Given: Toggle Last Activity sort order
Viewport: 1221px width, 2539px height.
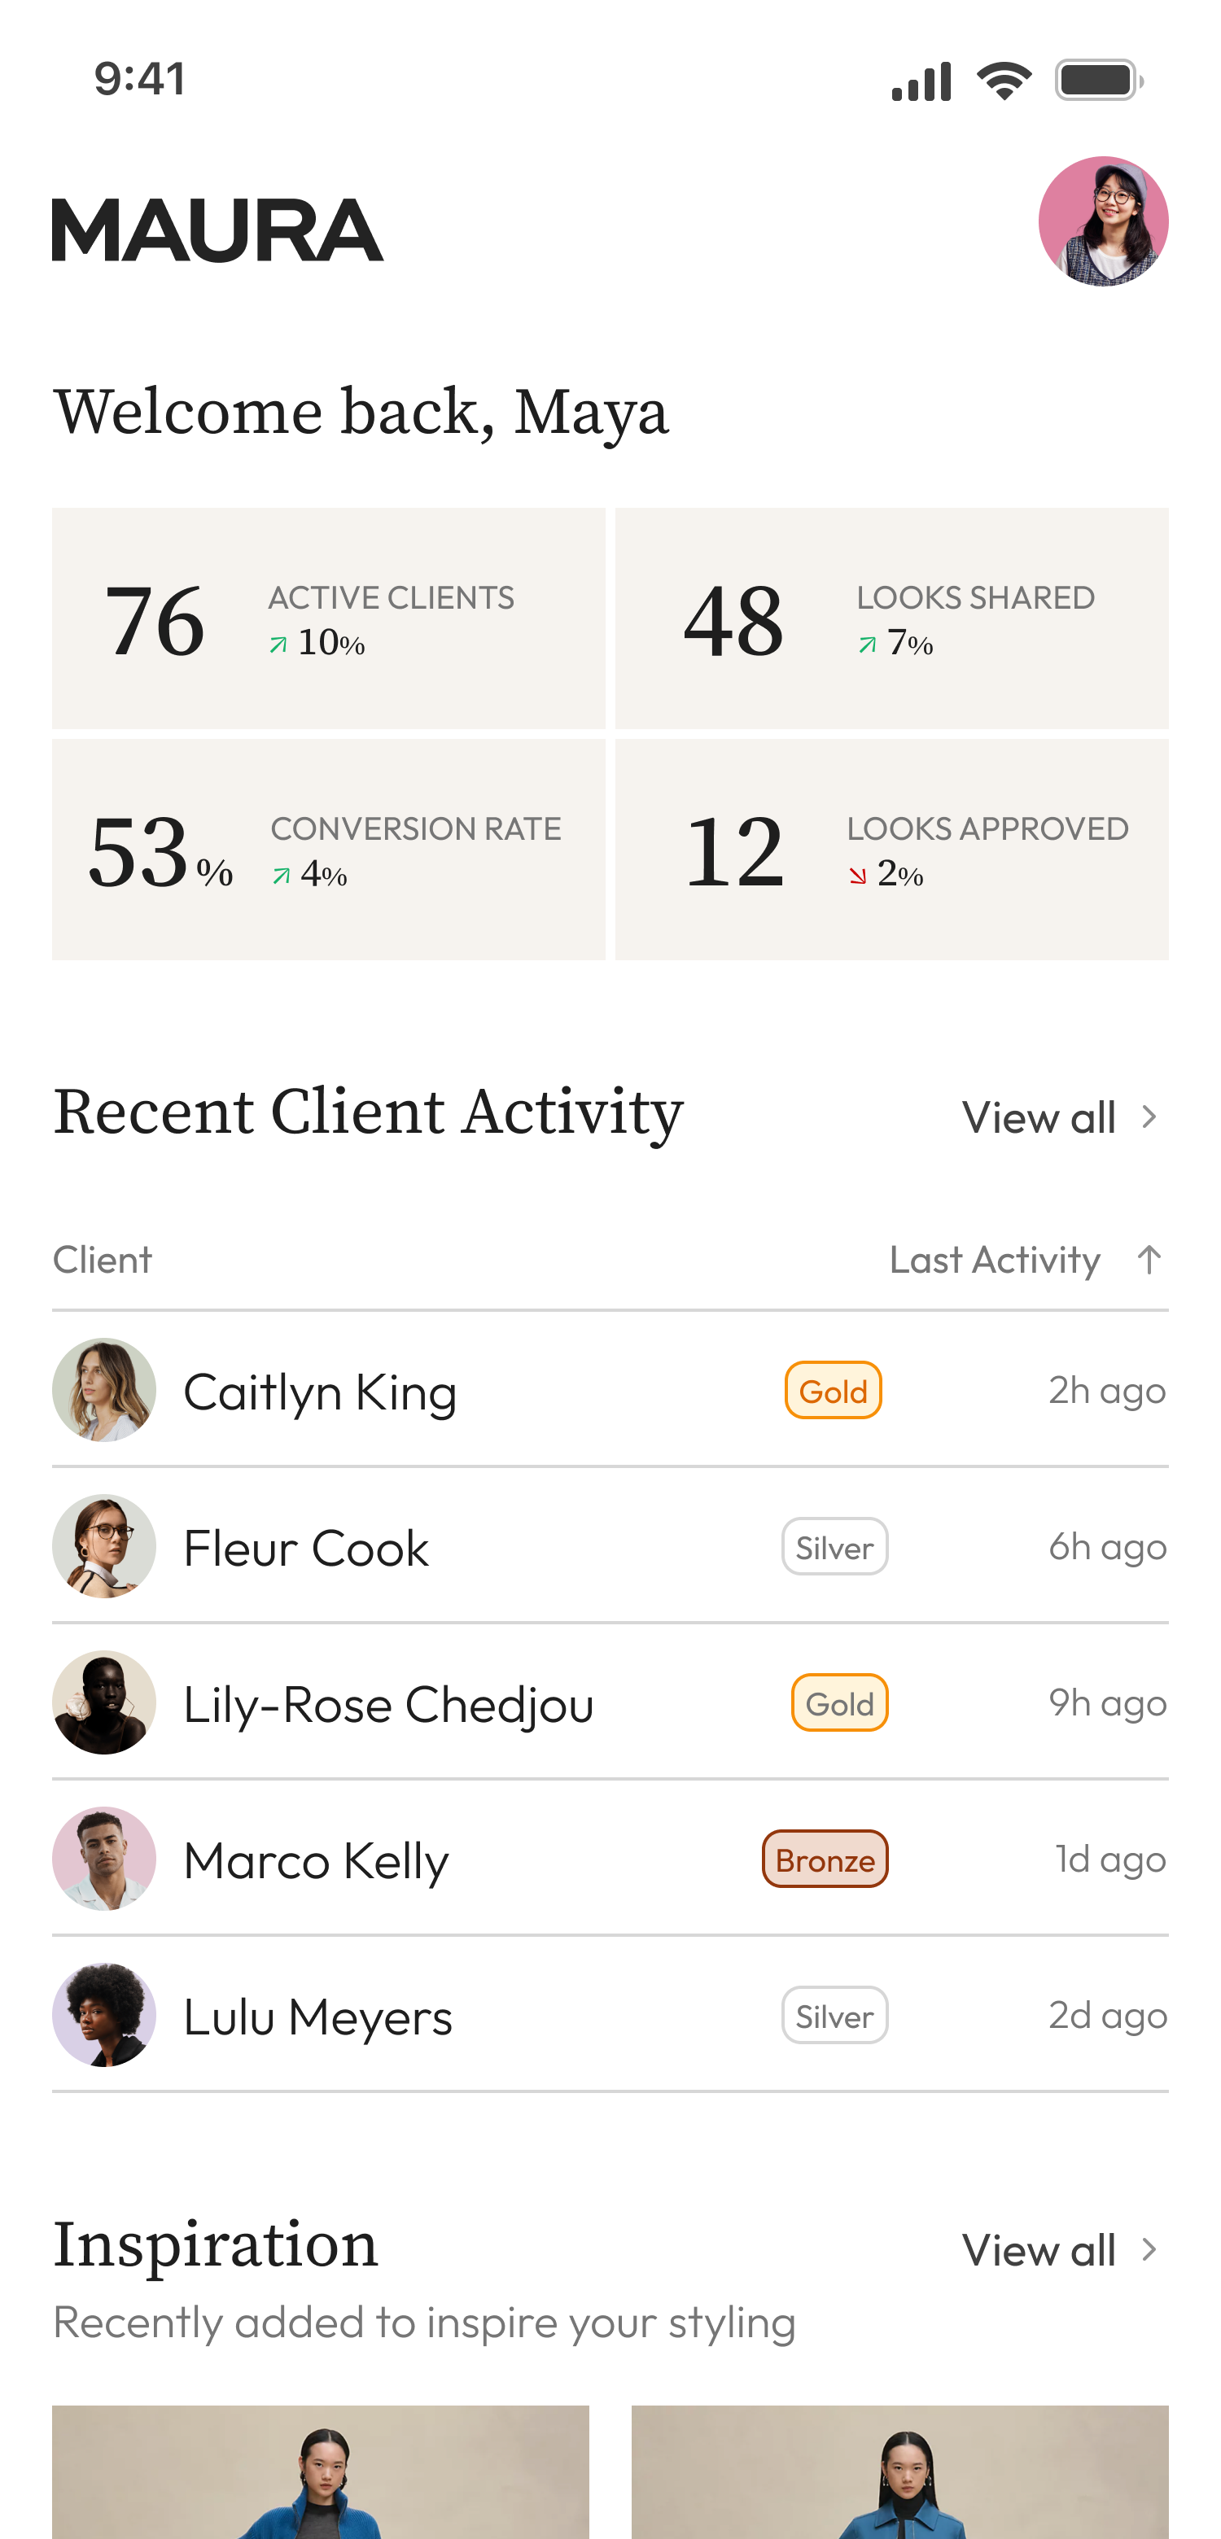Looking at the screenshot, I should click(1149, 1259).
